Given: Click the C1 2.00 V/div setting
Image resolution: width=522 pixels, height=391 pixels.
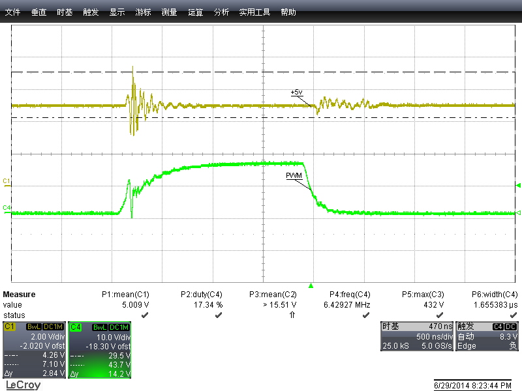Looking at the screenshot, I should (48, 336).
